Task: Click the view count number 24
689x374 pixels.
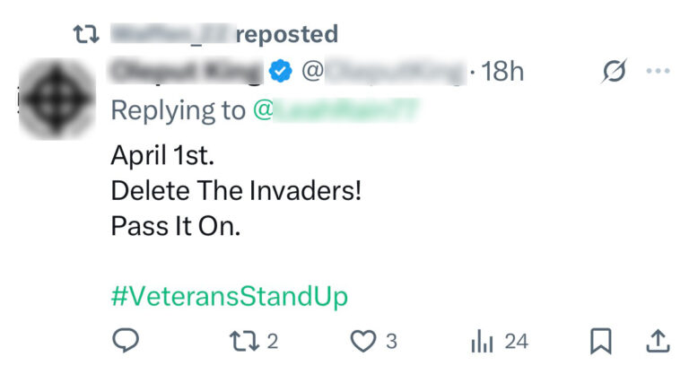Action: [516, 342]
